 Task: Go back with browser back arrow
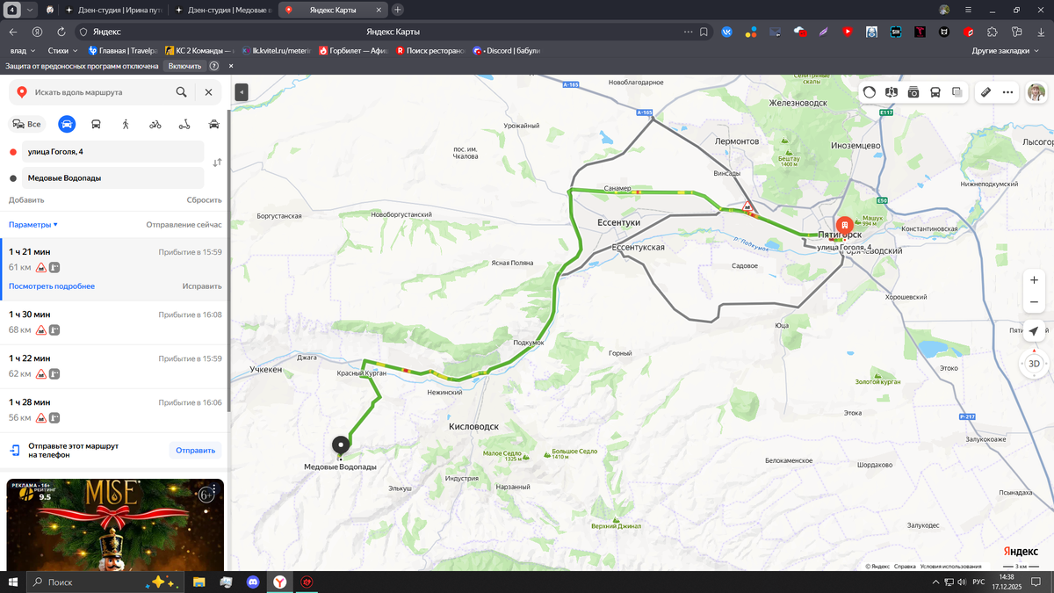tap(13, 32)
